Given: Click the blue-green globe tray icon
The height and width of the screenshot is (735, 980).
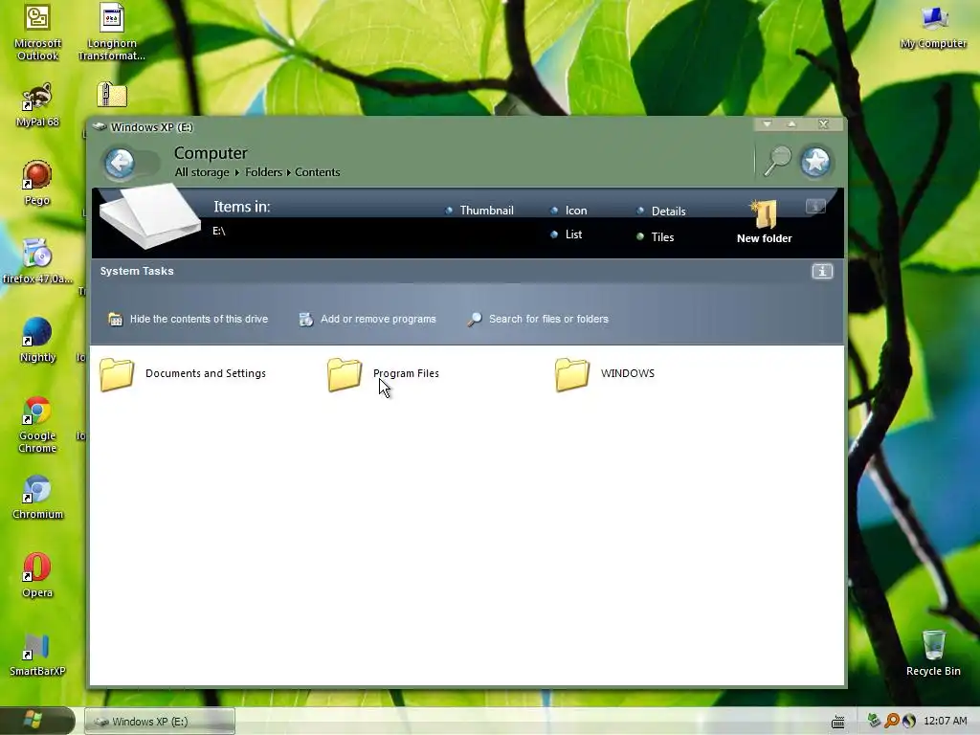Looking at the screenshot, I should (909, 721).
